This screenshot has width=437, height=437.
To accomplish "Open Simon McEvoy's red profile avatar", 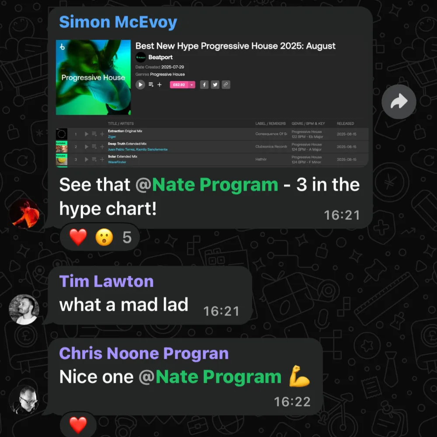I will coord(24,214).
